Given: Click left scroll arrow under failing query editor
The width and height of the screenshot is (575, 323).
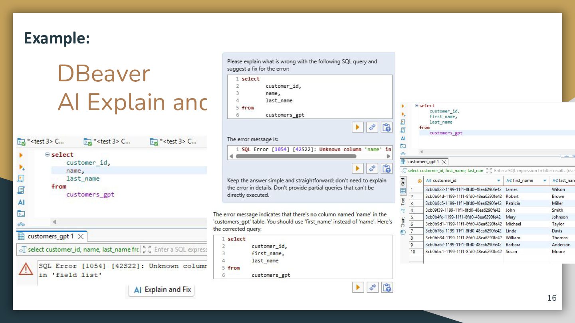Looking at the screenshot, I should (x=54, y=222).
